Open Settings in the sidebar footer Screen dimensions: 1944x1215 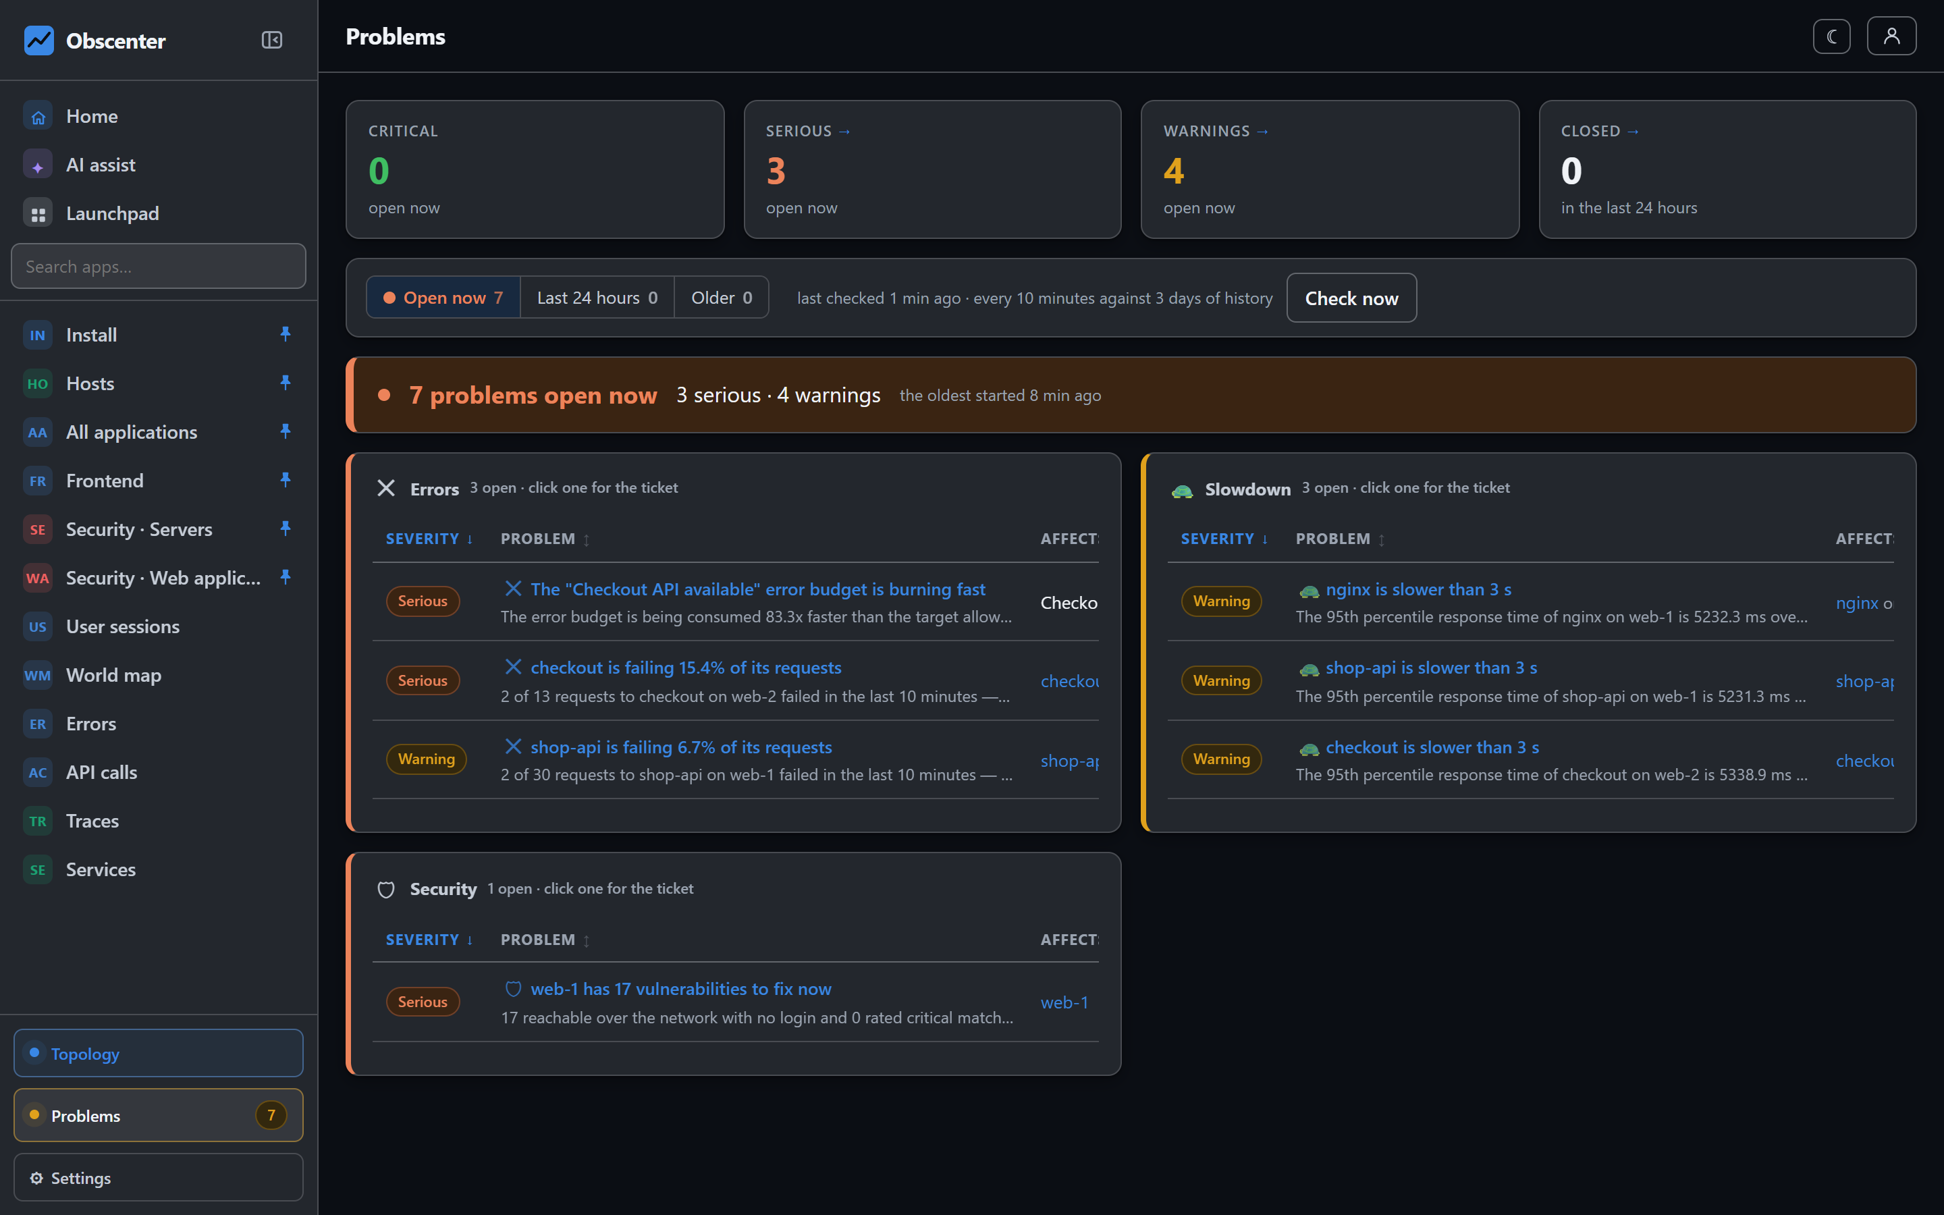click(158, 1177)
